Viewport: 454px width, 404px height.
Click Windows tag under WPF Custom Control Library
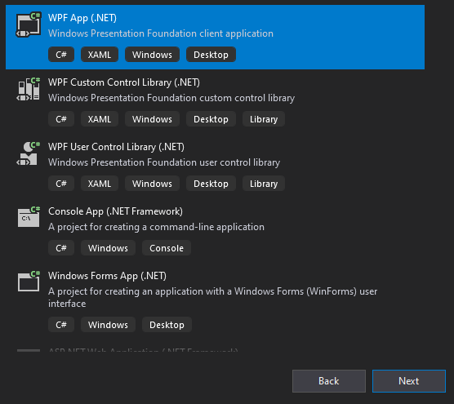152,119
